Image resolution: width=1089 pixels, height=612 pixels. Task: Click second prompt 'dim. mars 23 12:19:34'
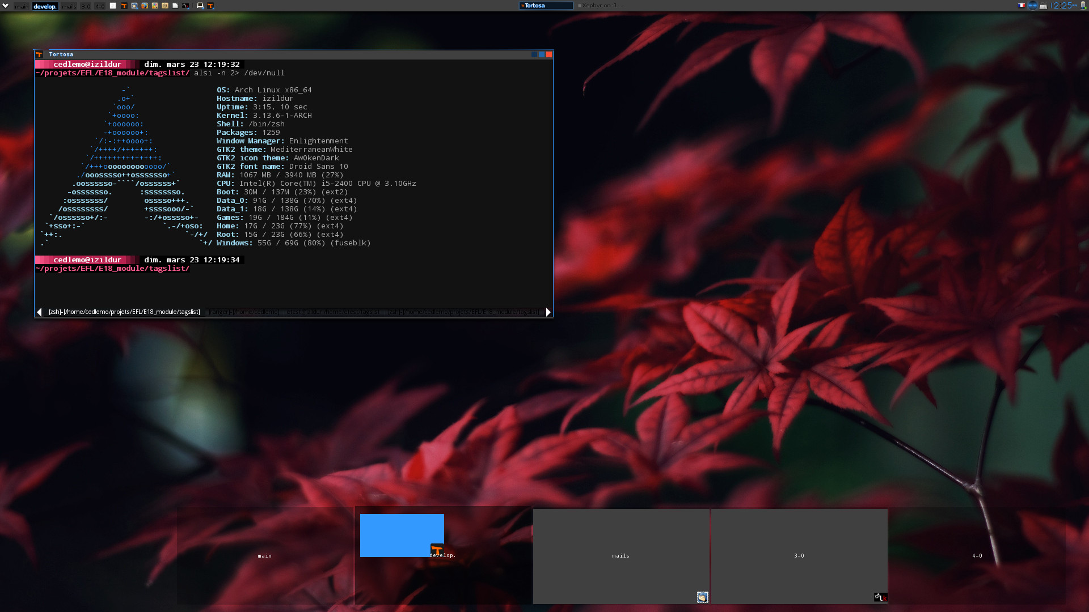point(192,260)
